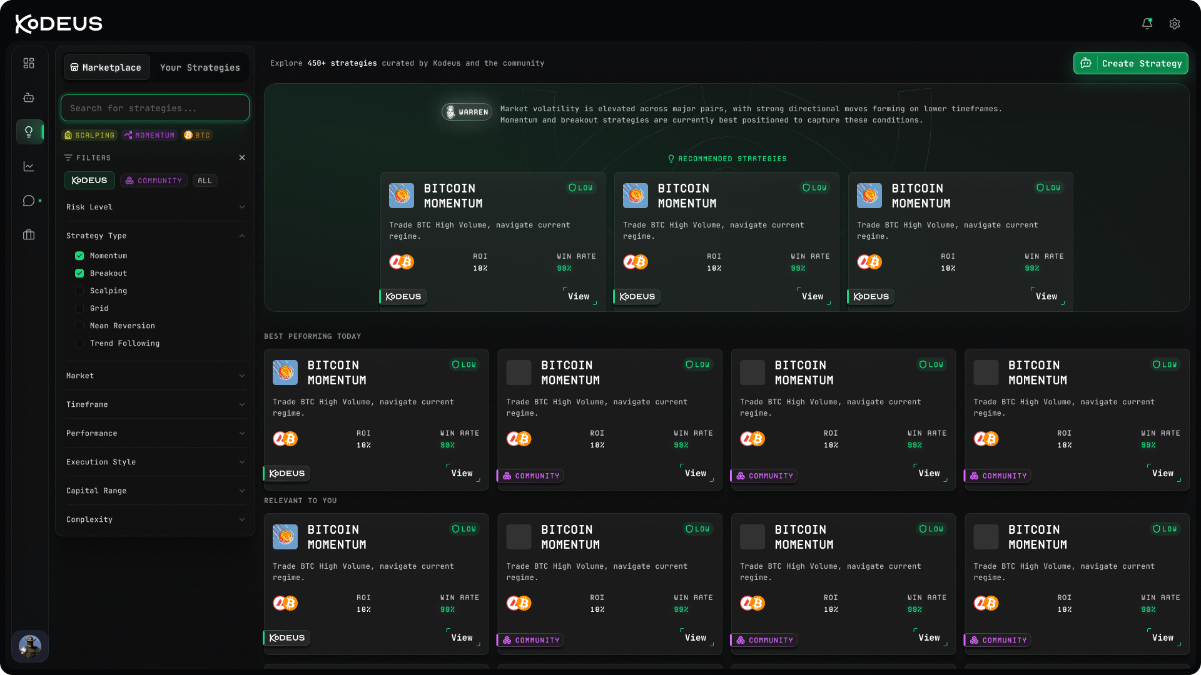The width and height of the screenshot is (1201, 675).
Task: Click the BTC tag chip
Action: point(197,135)
